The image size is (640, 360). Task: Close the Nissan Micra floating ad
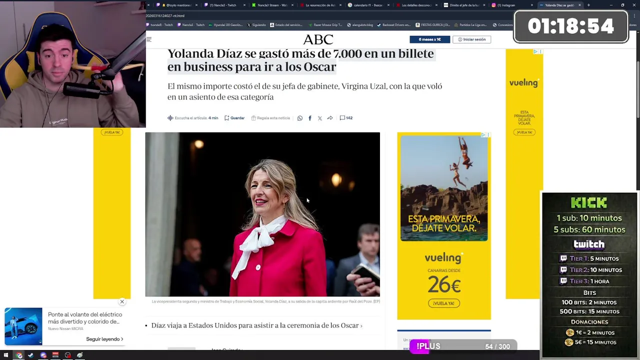click(122, 302)
